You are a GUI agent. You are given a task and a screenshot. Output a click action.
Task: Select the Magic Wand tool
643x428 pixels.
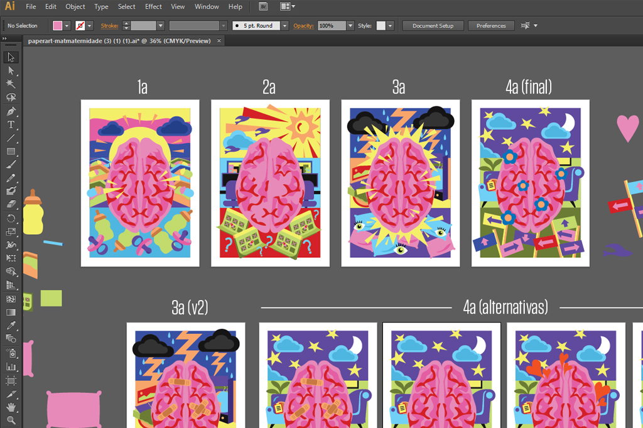(11, 83)
